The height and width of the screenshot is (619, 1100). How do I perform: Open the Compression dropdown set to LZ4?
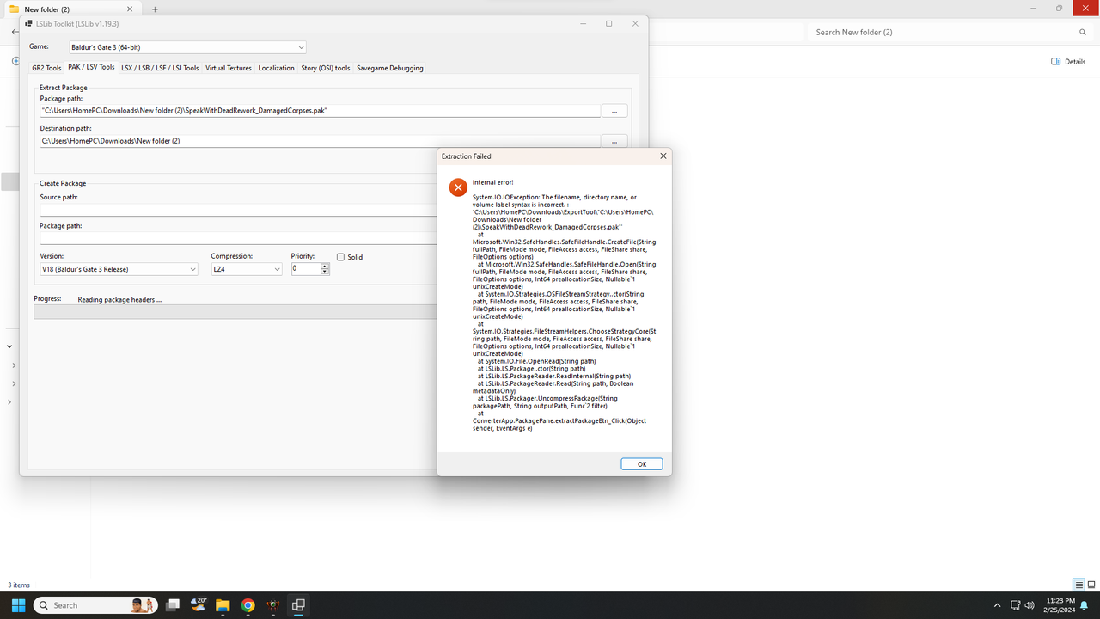246,269
